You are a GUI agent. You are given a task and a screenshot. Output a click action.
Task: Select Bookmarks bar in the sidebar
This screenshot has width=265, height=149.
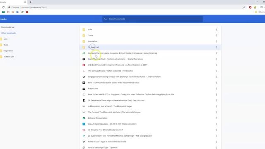8,27
